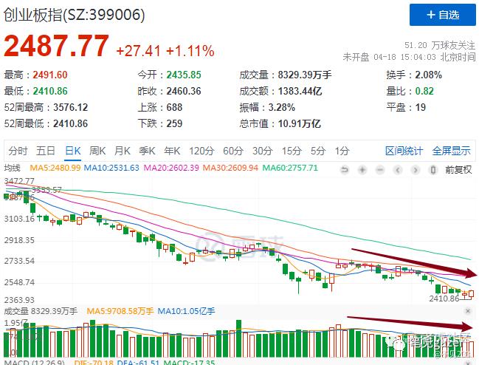This screenshot has width=479, height=365.
Task: Click the 52周最高 3576.12 value
Action: coord(71,107)
